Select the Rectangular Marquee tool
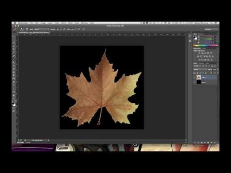Screen dimensions: 231x173 coord(14,39)
